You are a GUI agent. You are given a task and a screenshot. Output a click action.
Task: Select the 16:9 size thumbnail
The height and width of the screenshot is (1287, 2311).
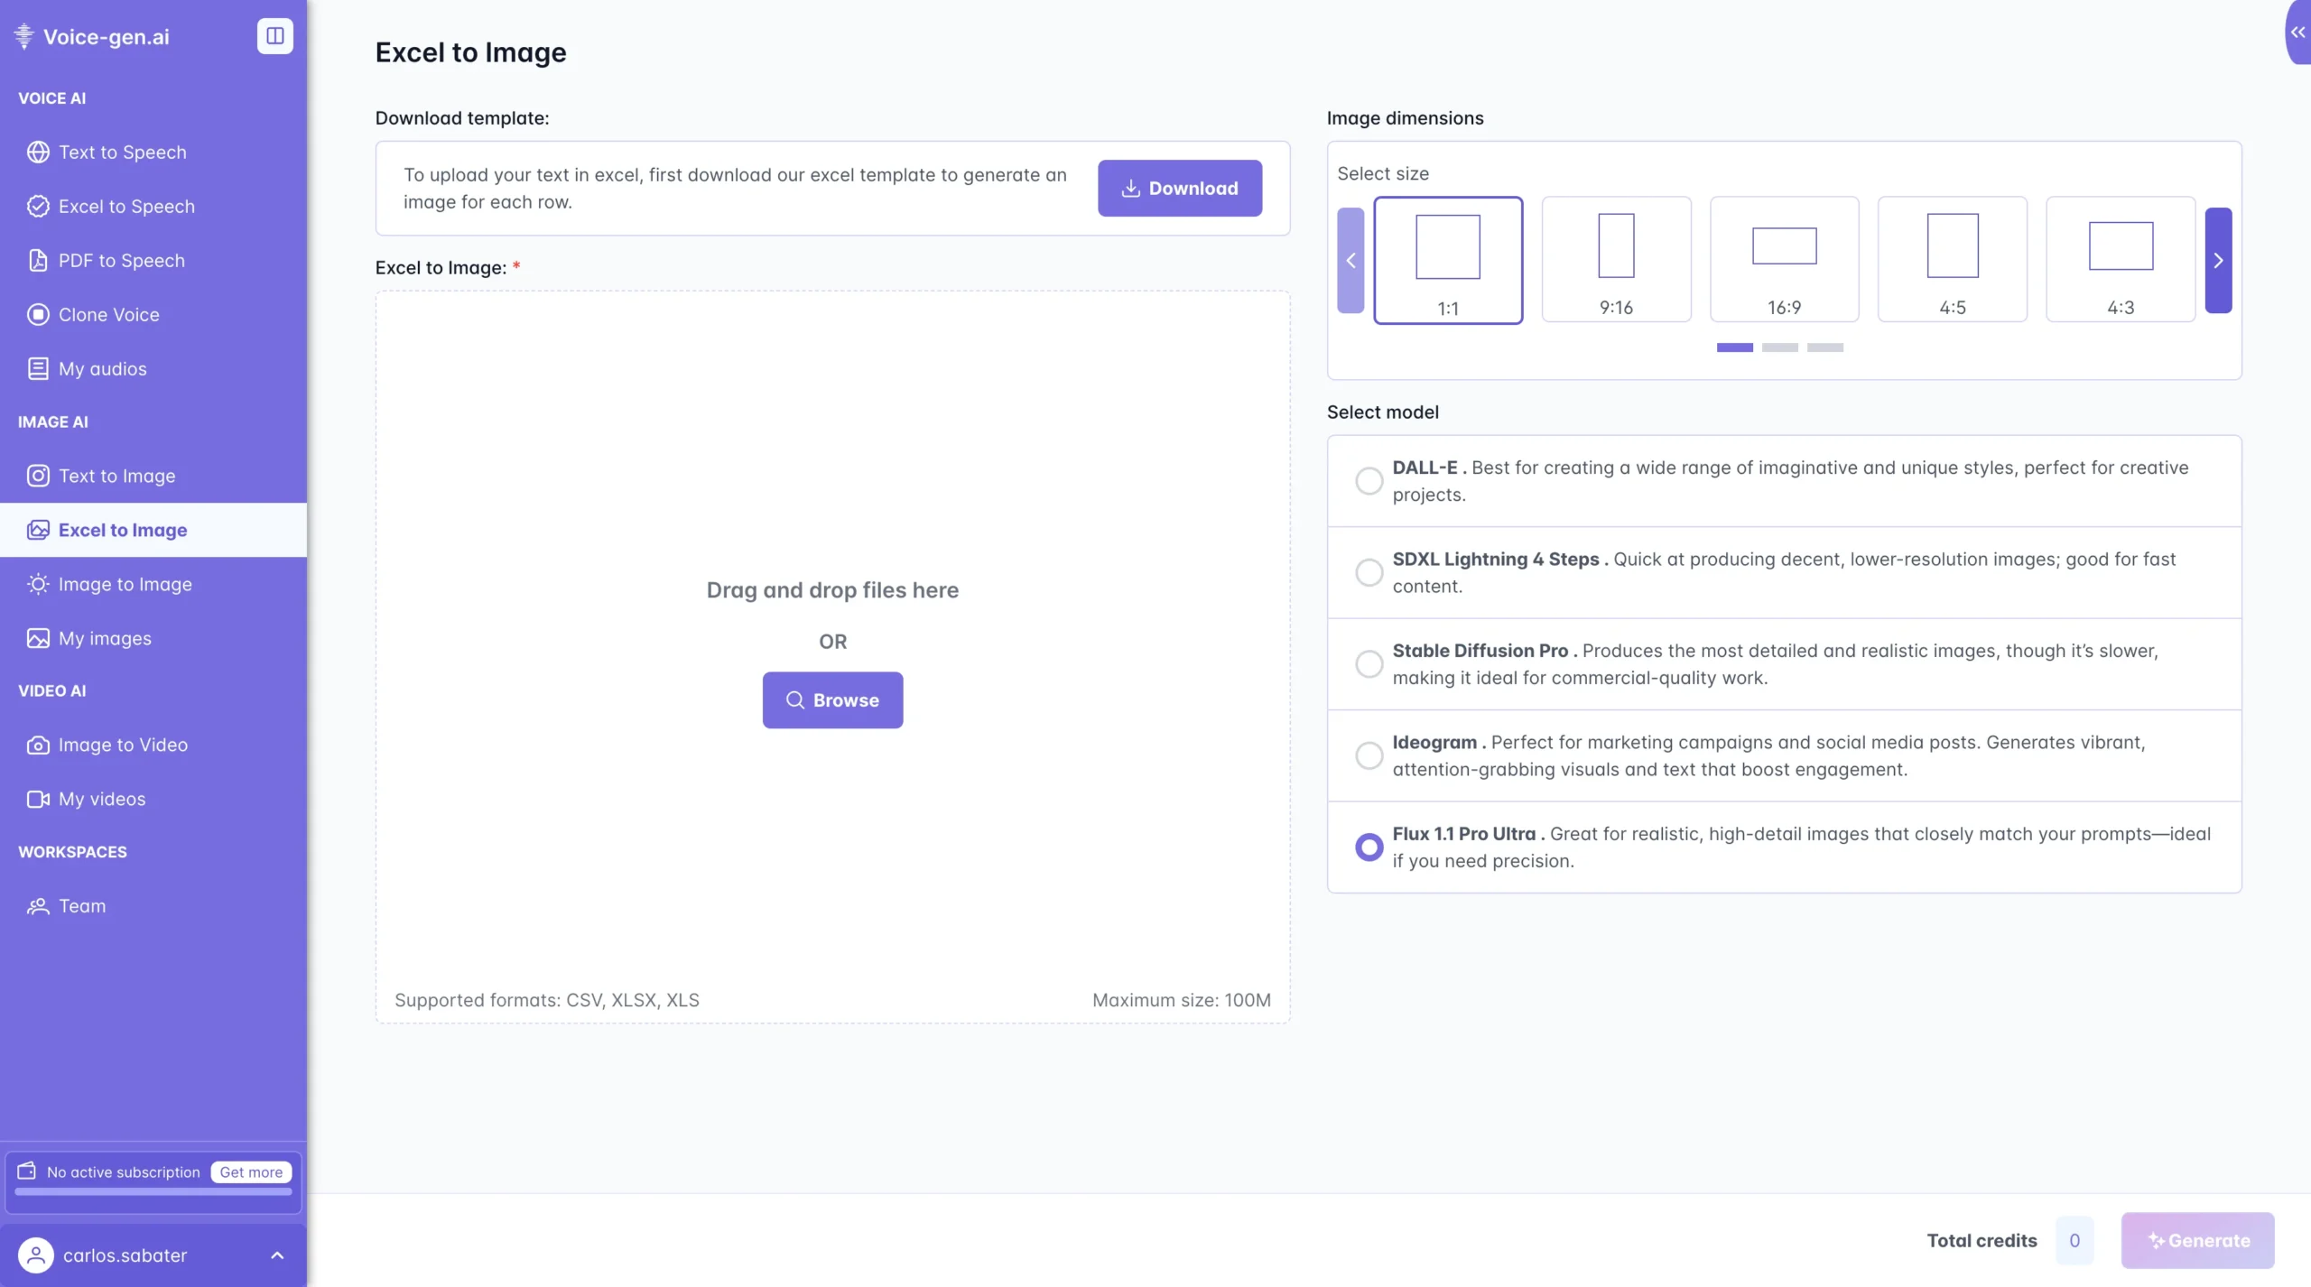(1784, 259)
